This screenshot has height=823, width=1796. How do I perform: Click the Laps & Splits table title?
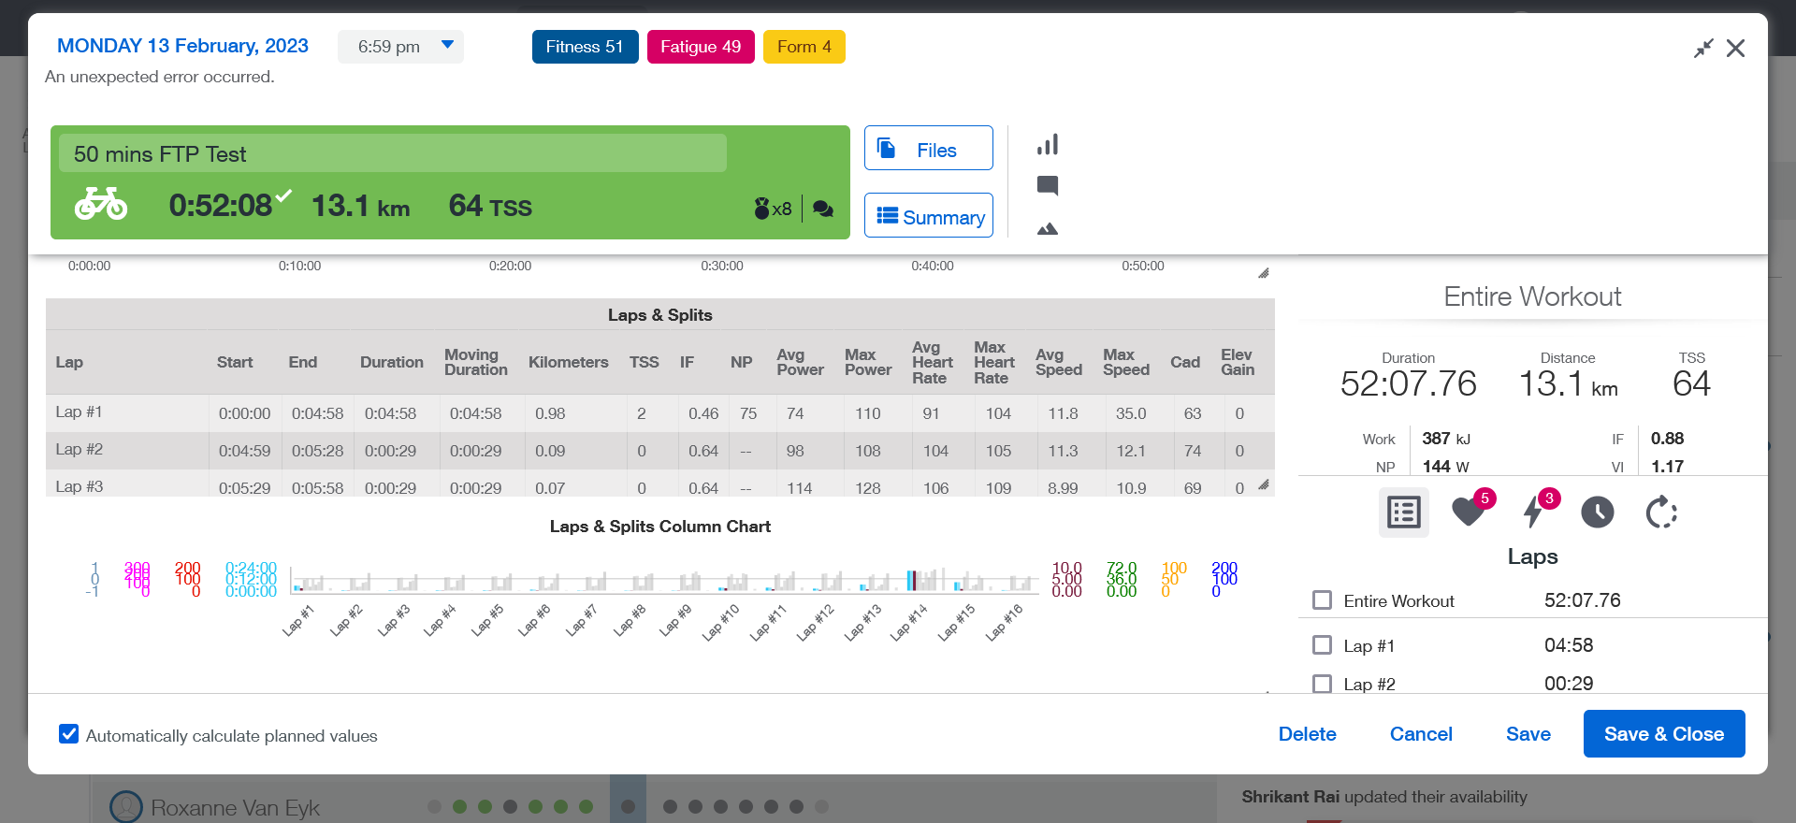click(x=659, y=314)
